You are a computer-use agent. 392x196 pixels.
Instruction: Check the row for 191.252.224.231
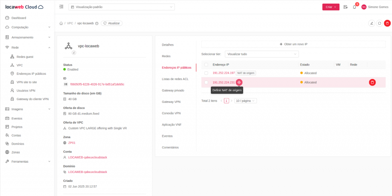(206, 82)
